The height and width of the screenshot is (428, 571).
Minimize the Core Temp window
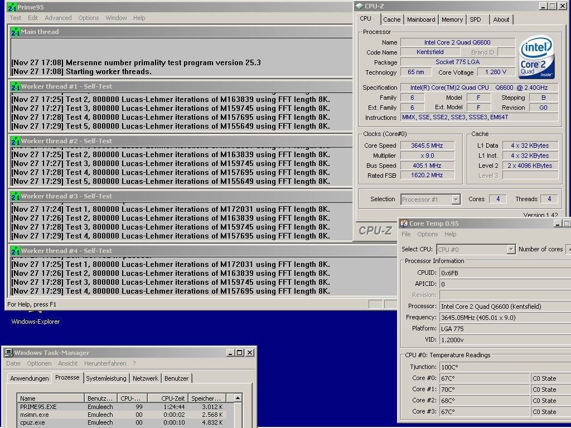pyautogui.click(x=558, y=223)
